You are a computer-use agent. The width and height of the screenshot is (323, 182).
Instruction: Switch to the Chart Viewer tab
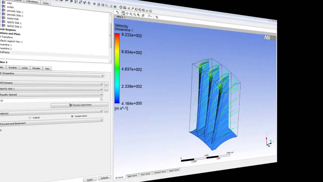point(146,174)
